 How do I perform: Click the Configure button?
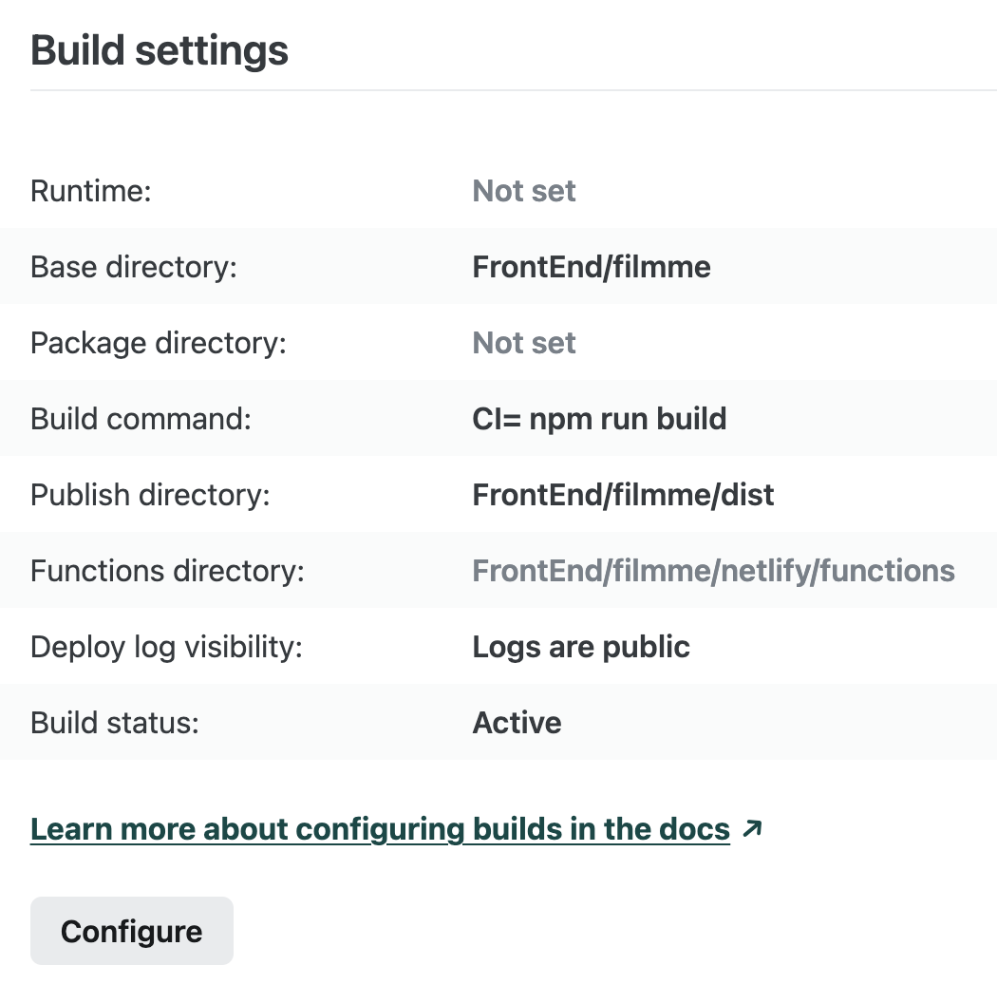click(132, 931)
